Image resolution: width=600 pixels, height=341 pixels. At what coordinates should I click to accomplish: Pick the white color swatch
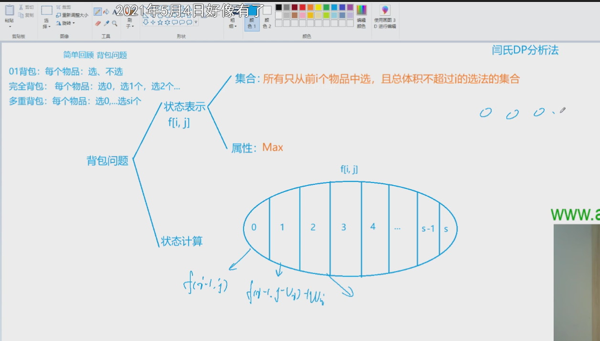point(279,15)
